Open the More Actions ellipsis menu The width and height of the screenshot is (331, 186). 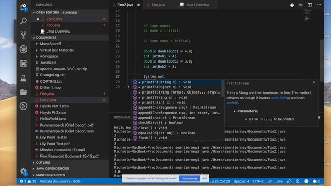(x=319, y=5)
